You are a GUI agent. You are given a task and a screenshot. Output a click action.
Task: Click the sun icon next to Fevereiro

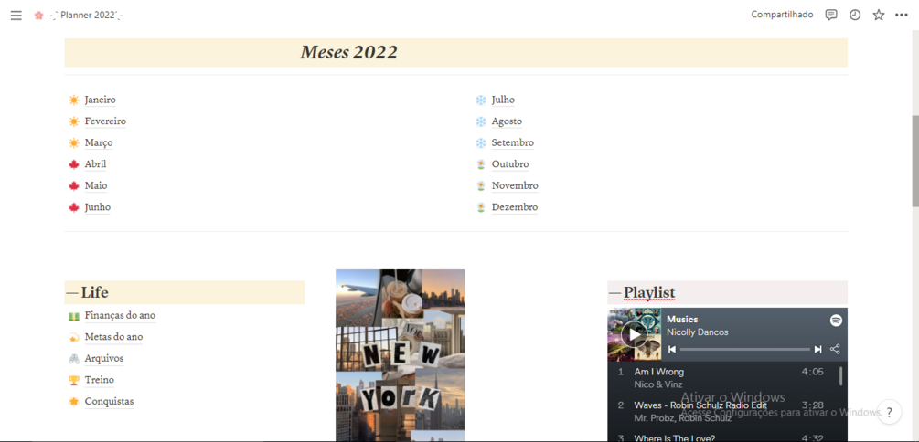coord(74,121)
